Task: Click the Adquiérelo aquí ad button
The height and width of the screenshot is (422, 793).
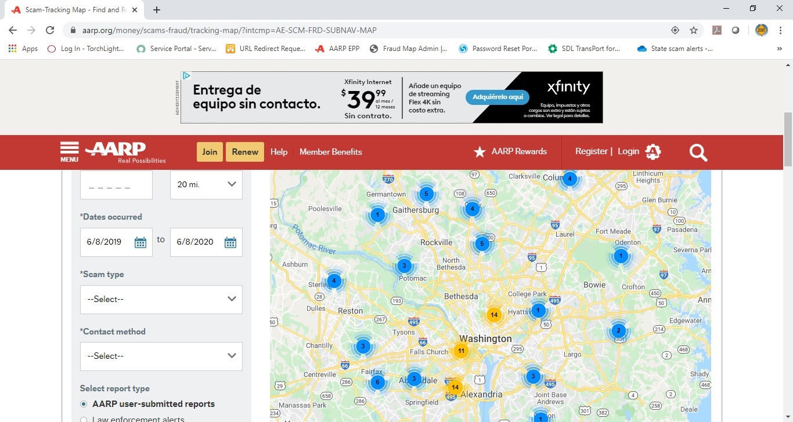Action: [x=498, y=97]
